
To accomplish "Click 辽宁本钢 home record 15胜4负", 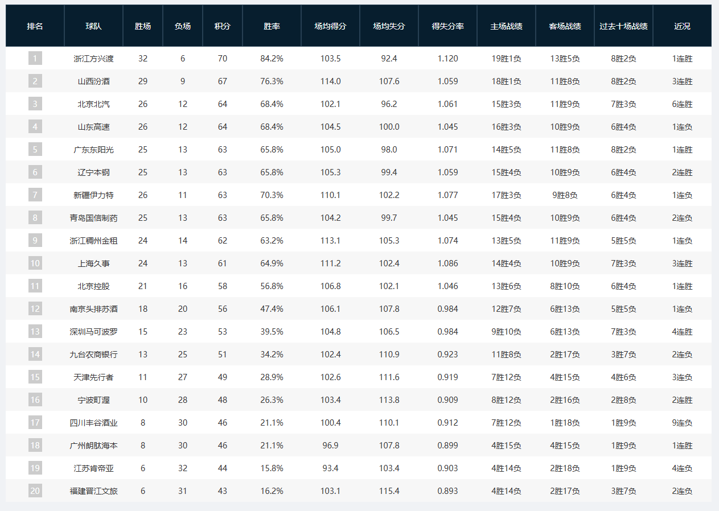I will (506, 172).
